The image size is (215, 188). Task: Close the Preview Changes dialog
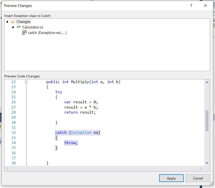[x=205, y=5]
